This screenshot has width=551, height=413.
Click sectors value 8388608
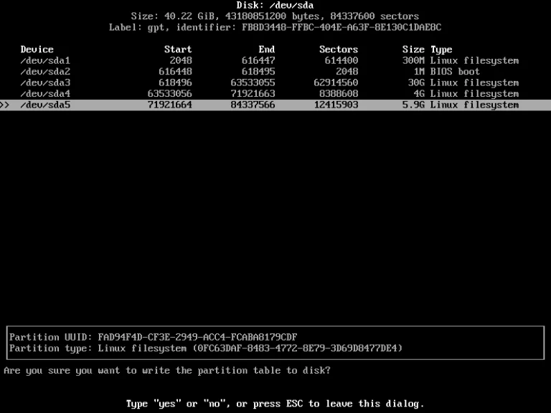tap(339, 94)
